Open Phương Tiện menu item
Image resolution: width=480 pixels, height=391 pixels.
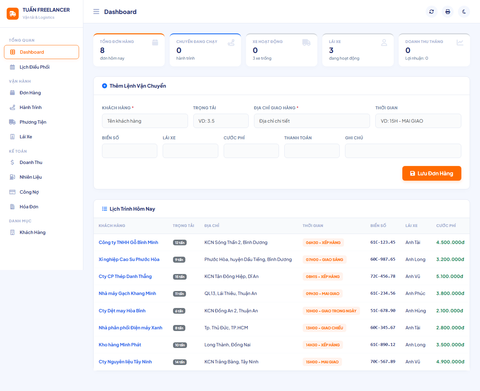pos(41,122)
